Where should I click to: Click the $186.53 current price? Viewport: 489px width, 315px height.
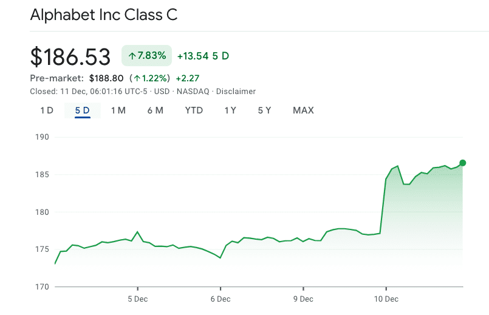click(70, 56)
